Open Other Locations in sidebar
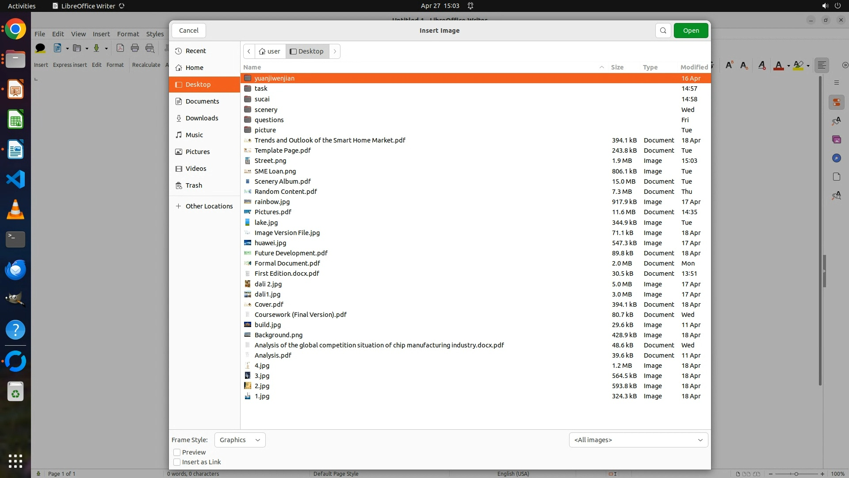The image size is (849, 478). [209, 206]
